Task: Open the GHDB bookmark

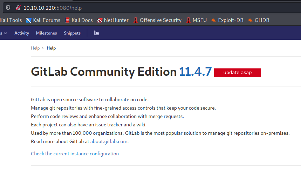Action: [259, 20]
